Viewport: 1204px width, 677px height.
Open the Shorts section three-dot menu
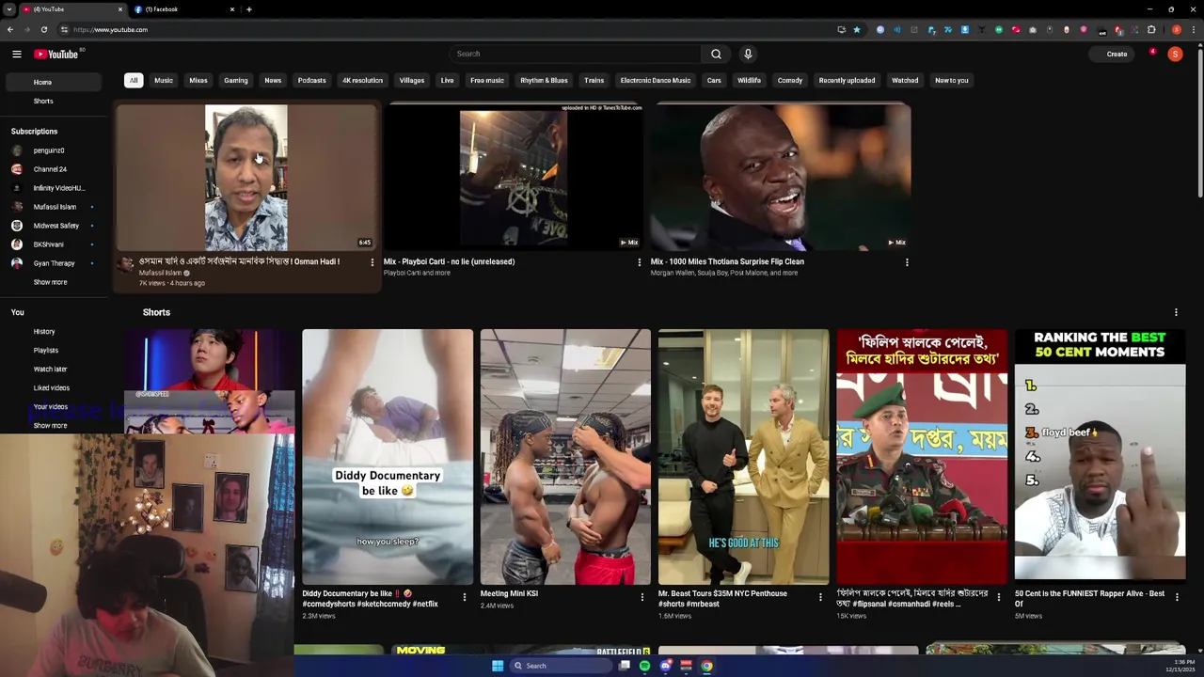click(1176, 312)
